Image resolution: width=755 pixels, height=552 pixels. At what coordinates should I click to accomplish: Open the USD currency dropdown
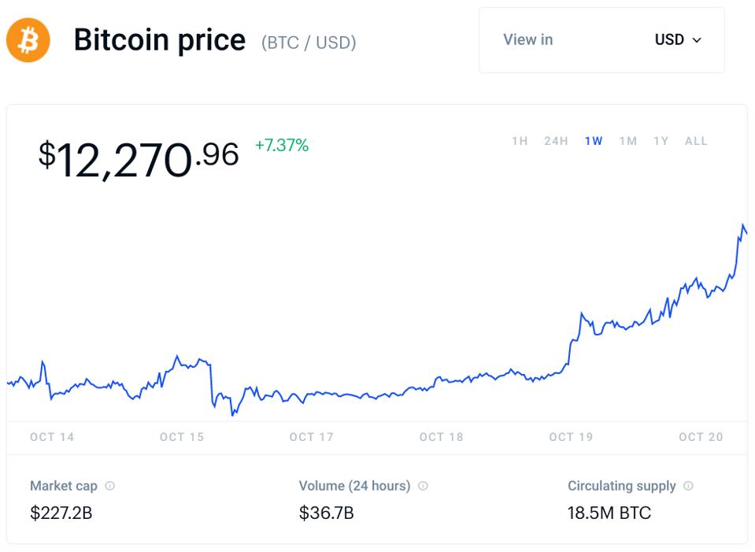(675, 40)
